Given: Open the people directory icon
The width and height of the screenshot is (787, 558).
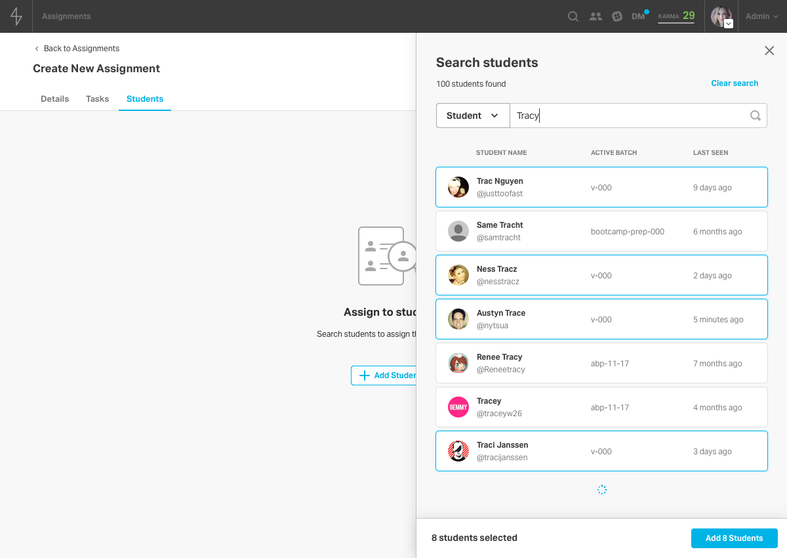Looking at the screenshot, I should 595,16.
